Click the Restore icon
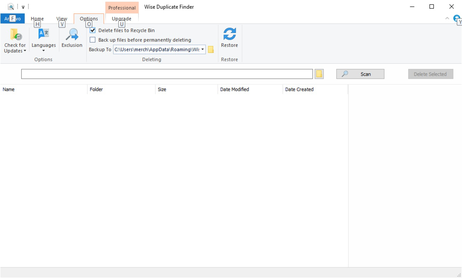The width and height of the screenshot is (462, 278). (229, 34)
